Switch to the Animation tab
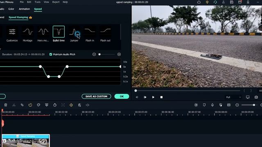 click(x=24, y=9)
